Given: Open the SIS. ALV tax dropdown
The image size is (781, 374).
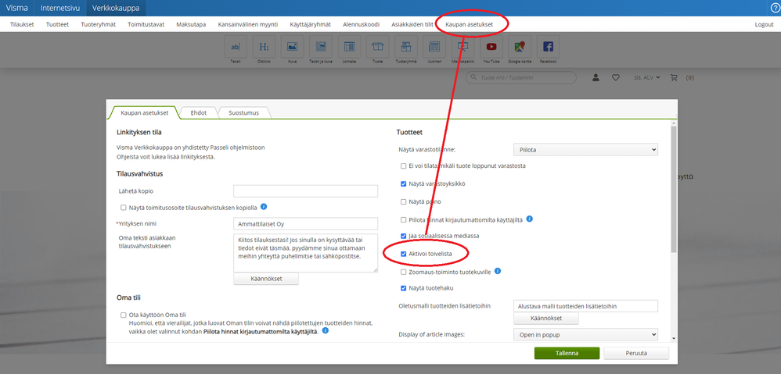Looking at the screenshot, I should tap(646, 77).
